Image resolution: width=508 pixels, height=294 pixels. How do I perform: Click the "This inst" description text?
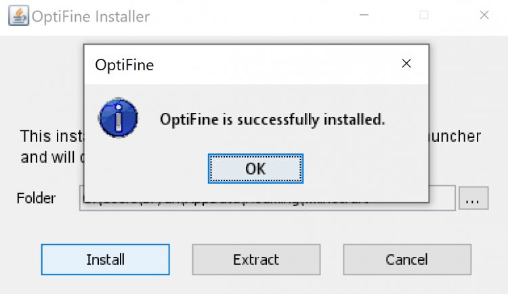pos(52,136)
